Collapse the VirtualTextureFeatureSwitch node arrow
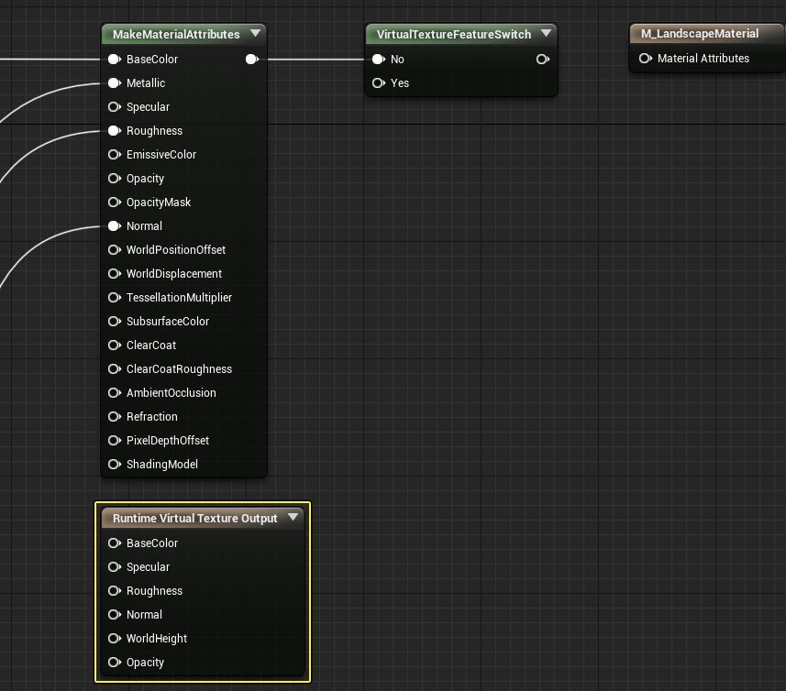The width and height of the screenshot is (786, 691). point(547,34)
